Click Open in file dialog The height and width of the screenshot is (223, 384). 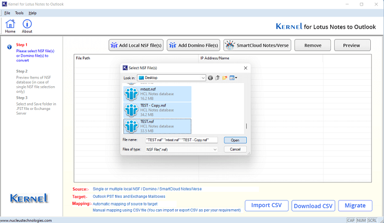(x=235, y=140)
